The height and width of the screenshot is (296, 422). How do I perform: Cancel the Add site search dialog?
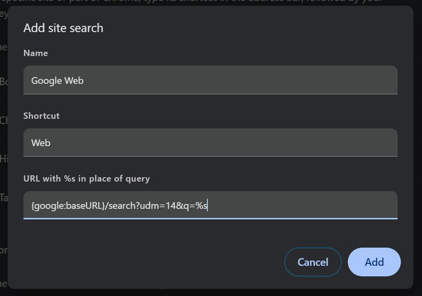click(313, 262)
